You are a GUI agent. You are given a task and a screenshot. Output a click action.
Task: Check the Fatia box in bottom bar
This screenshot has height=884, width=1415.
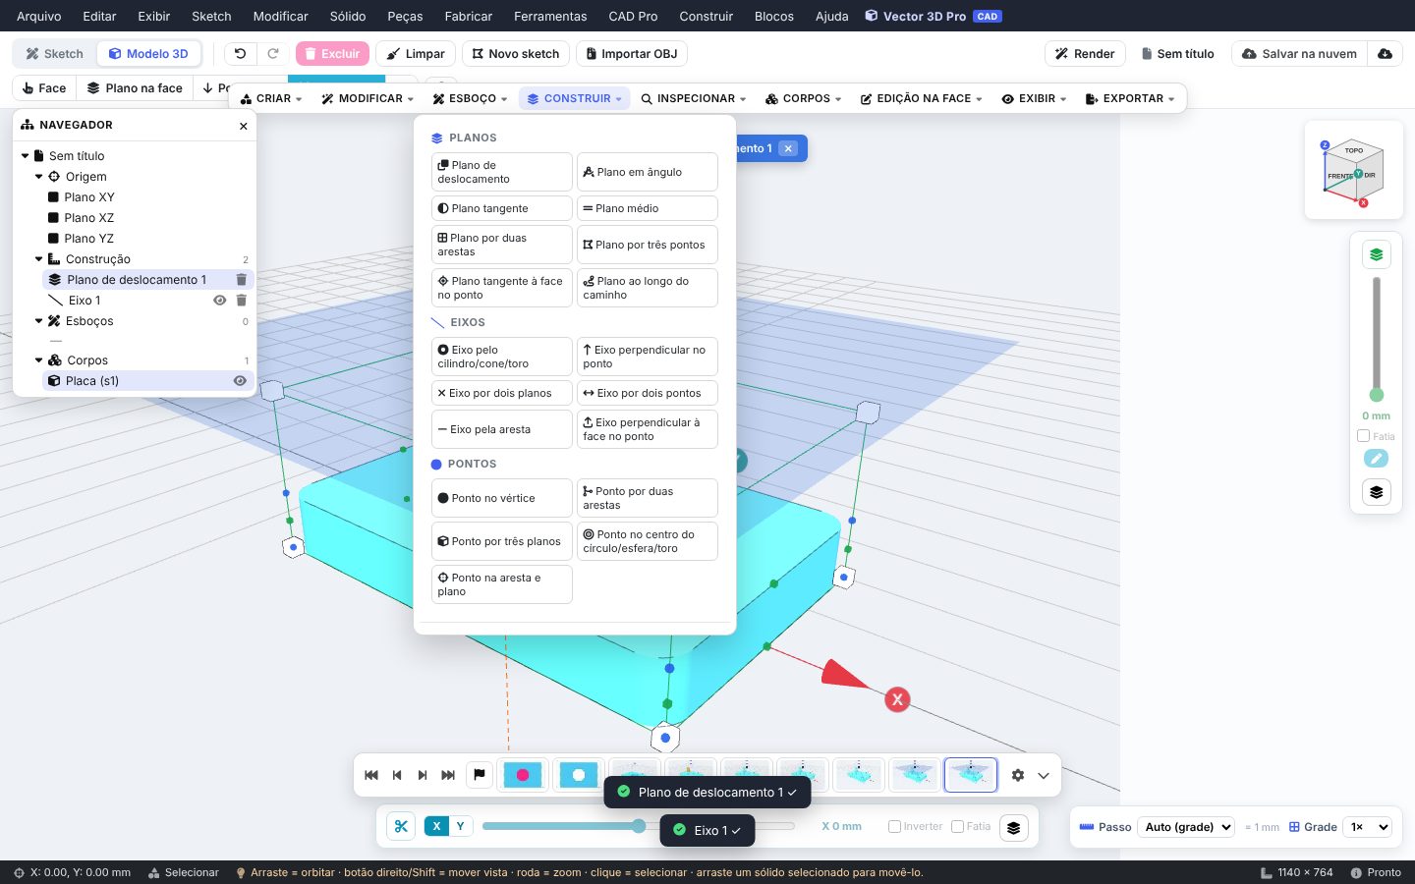(x=957, y=827)
